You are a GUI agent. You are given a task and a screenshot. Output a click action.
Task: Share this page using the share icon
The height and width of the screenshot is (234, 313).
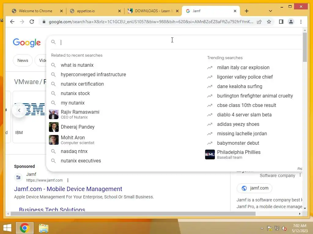(x=259, y=22)
